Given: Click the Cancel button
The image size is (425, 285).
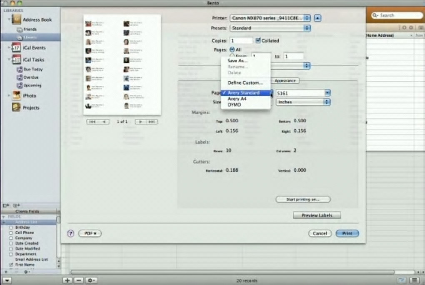Looking at the screenshot, I should pos(320,233).
